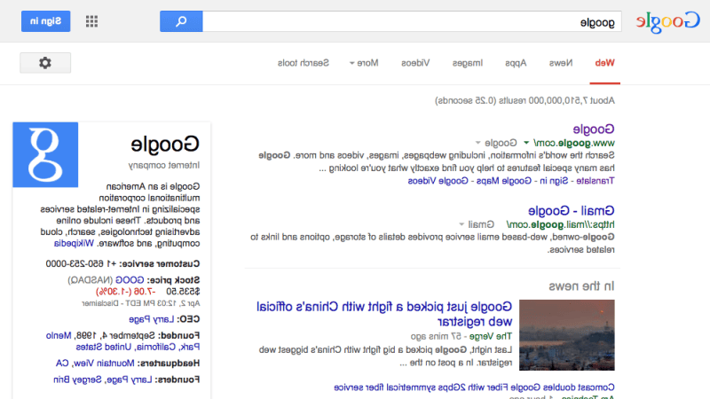Click the mirrored Google logo
710x399 pixels.
(x=668, y=21)
